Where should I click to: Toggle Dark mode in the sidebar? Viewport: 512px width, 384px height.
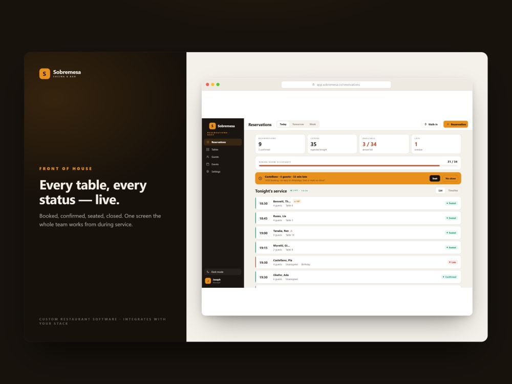point(223,272)
